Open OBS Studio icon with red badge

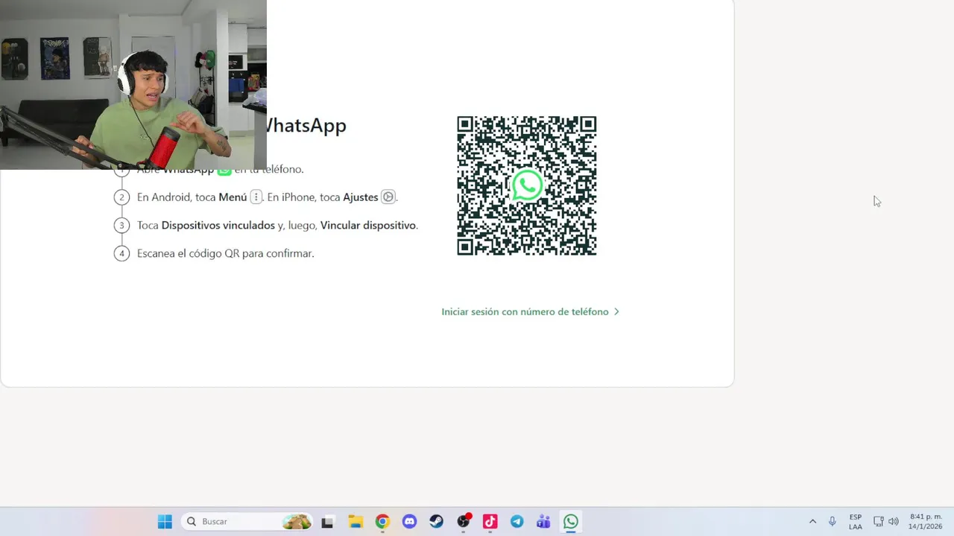[464, 522]
